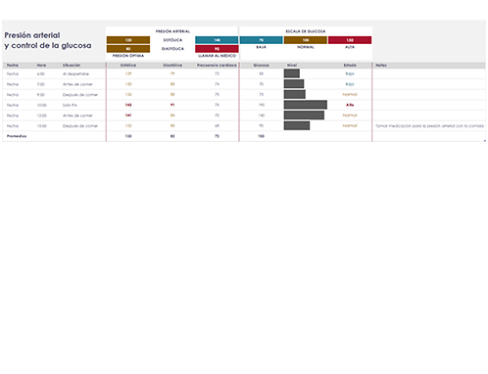
Task: Select the Frecuencia cardíaca column header
Action: 217,66
